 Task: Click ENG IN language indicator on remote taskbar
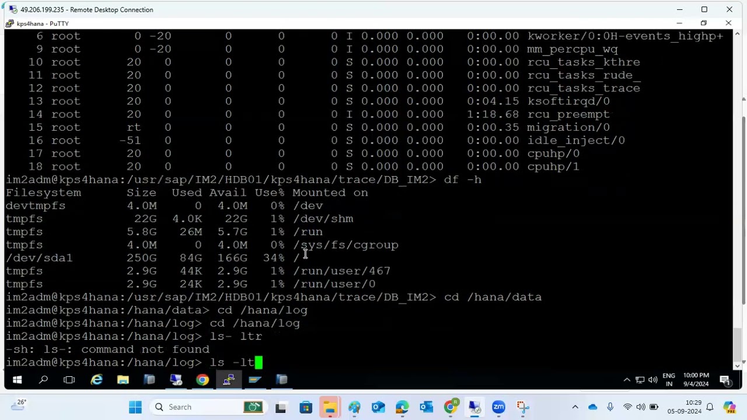point(669,380)
